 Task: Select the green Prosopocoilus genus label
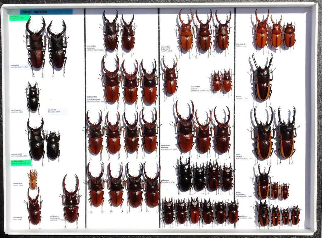coord(21,163)
